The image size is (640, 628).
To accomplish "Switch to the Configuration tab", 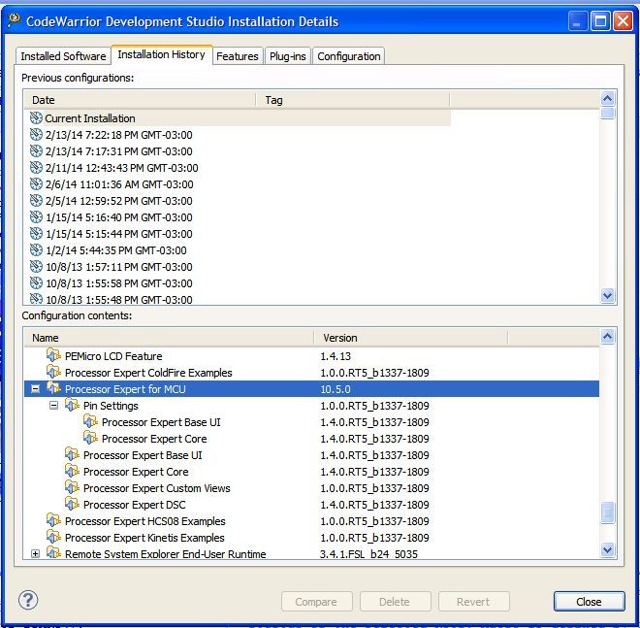I will click(x=348, y=56).
